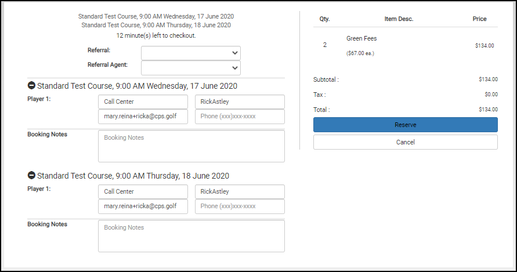Screen dimensions: 517x272
Task: Open the Referral dropdown
Action: coord(190,53)
